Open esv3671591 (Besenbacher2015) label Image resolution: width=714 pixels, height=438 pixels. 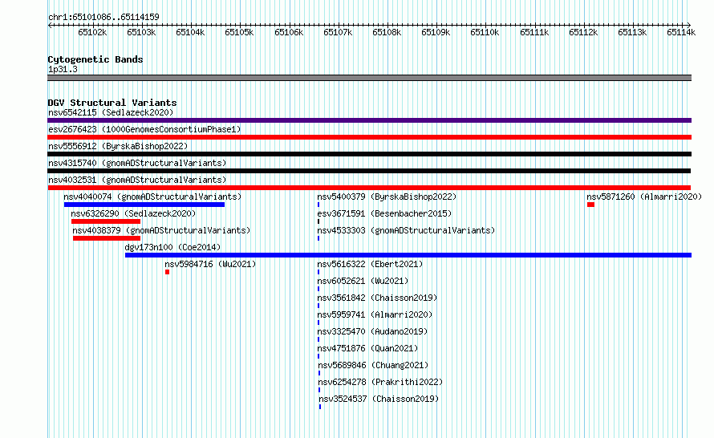click(x=384, y=213)
